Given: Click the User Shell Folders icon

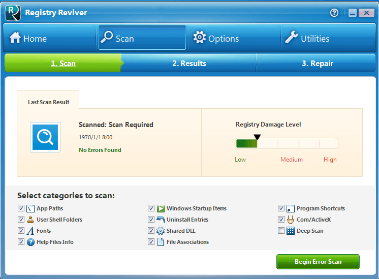Looking at the screenshot, I should coord(30,220).
